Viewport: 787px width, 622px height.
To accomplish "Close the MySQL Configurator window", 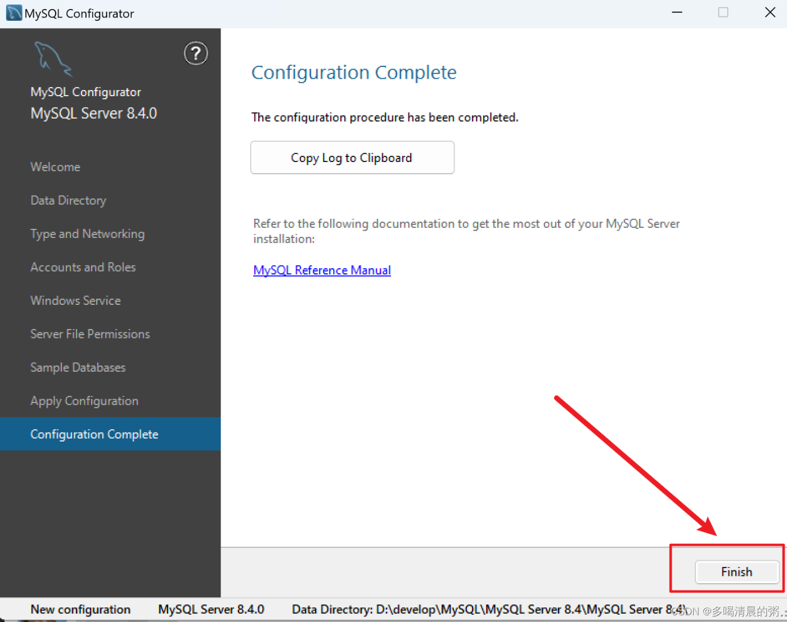I will click(770, 12).
